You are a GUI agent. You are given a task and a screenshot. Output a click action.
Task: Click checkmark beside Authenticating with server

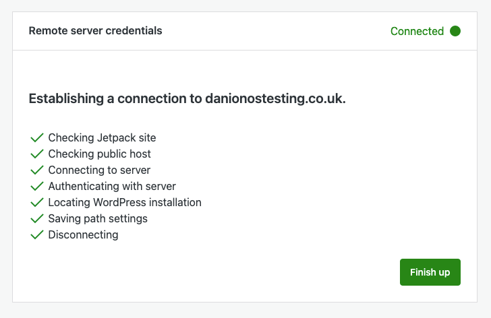click(x=37, y=186)
